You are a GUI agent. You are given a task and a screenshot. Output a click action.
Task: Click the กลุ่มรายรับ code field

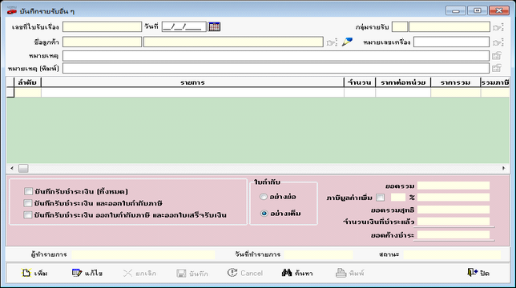400,27
